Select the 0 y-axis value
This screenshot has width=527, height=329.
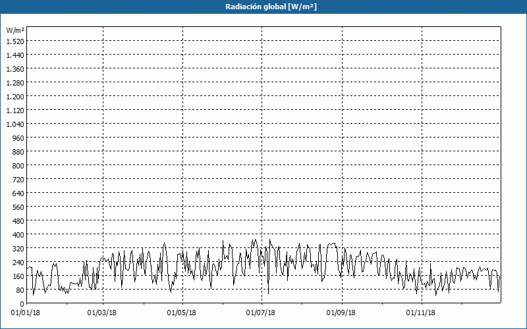[x=22, y=304]
